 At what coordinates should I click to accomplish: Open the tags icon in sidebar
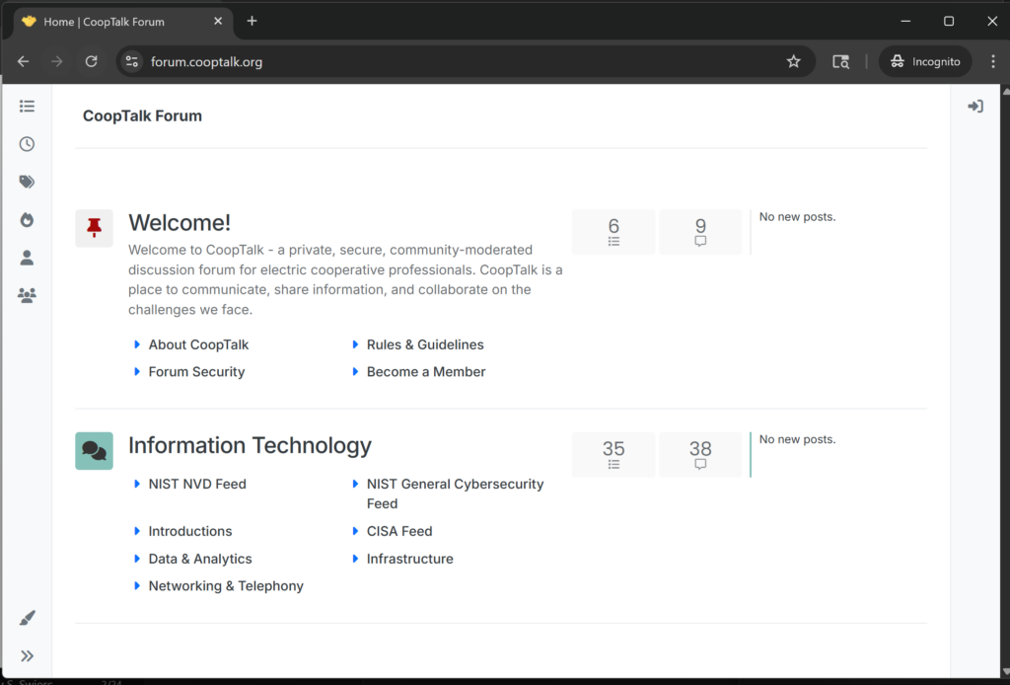pos(27,182)
